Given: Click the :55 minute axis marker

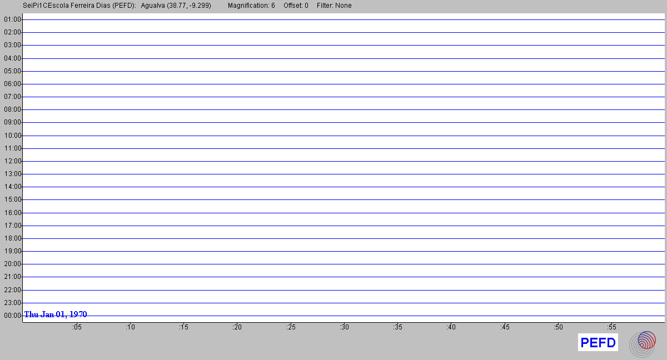Looking at the screenshot, I should (x=611, y=327).
